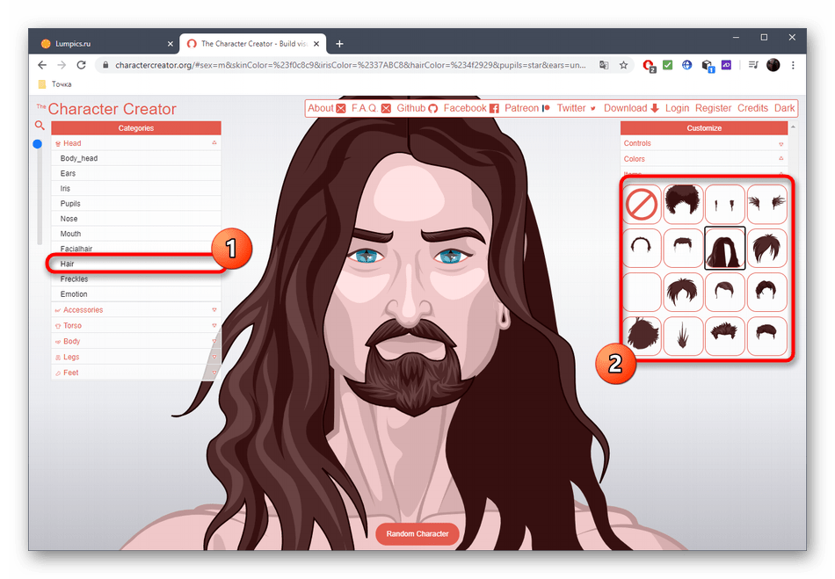Viewport: 835px width, 579px height.
Task: Open the Download link
Action: coord(631,108)
